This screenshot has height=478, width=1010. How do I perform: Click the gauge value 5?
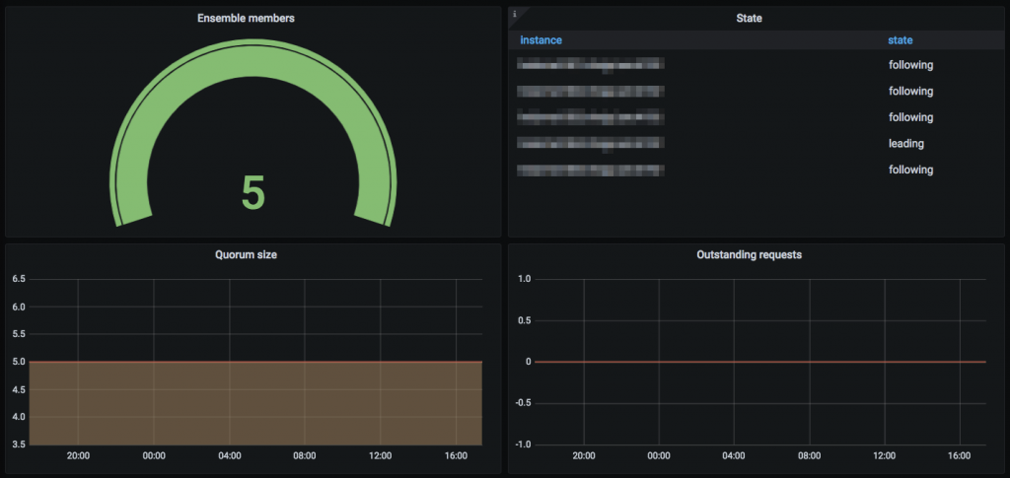253,193
